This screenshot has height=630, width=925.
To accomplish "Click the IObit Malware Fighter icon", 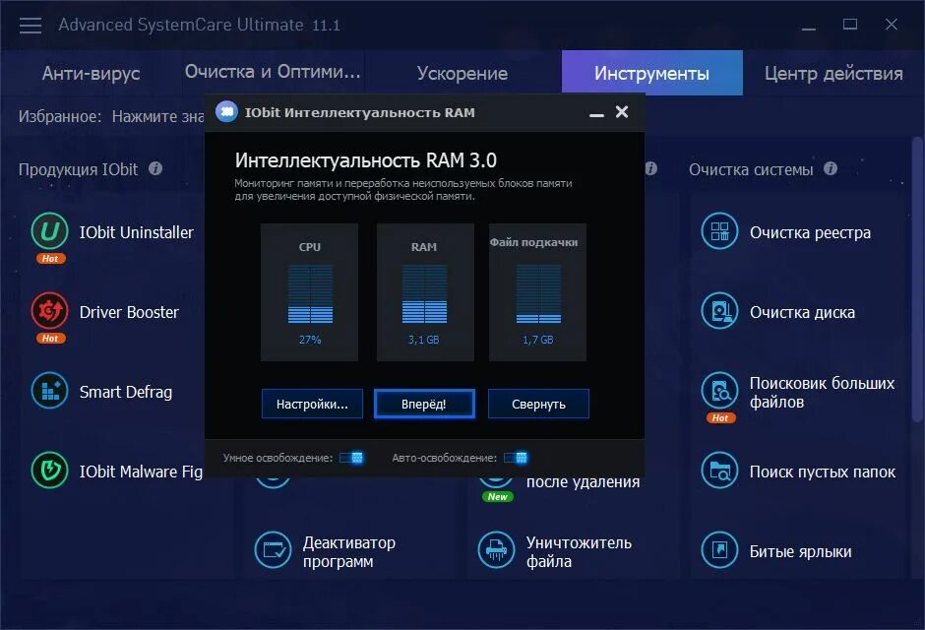I will 49,471.
